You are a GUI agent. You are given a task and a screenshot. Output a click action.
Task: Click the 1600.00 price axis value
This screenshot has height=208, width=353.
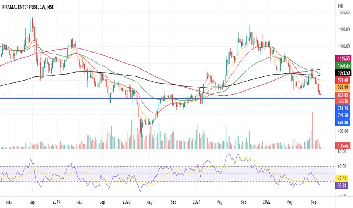coord(344,29)
